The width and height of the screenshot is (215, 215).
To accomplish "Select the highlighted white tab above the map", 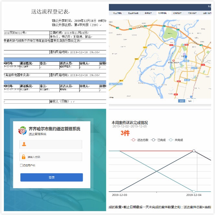I will tap(163, 13).
